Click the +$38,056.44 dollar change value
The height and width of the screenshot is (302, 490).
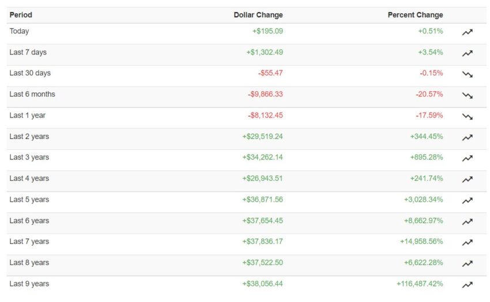tap(262, 284)
